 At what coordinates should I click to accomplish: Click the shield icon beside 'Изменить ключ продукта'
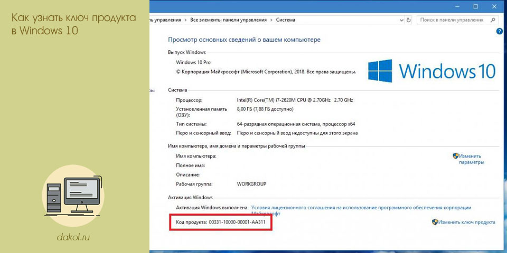435,222
